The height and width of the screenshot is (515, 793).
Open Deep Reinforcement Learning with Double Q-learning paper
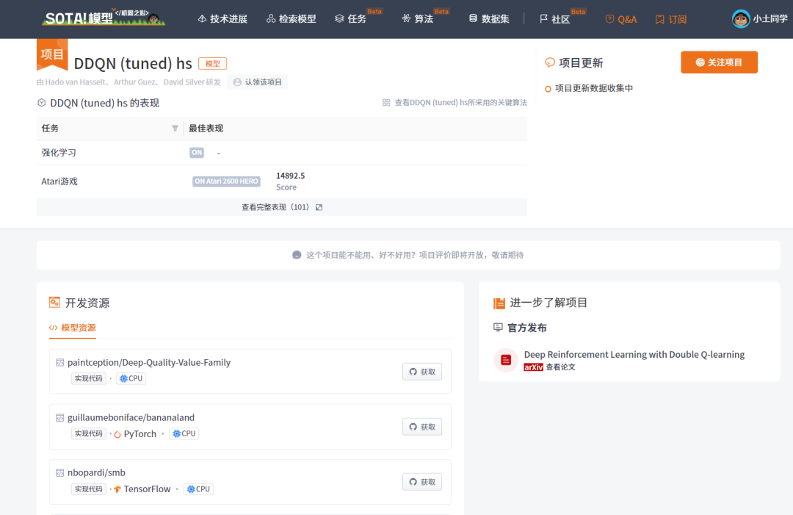(x=634, y=354)
